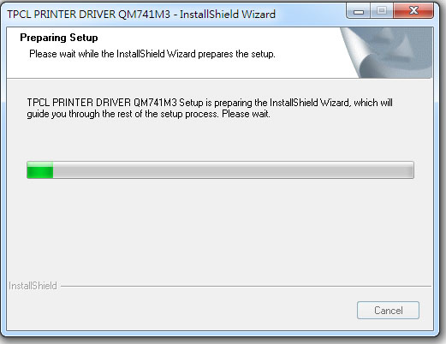Click the 'guide you through the rest' text line
This screenshot has width=446, height=344.
coord(149,114)
